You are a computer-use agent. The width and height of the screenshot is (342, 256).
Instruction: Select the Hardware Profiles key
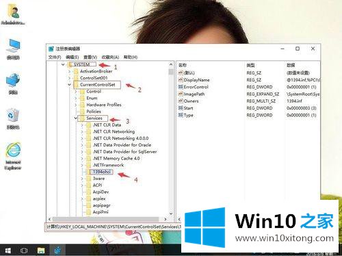(x=104, y=105)
